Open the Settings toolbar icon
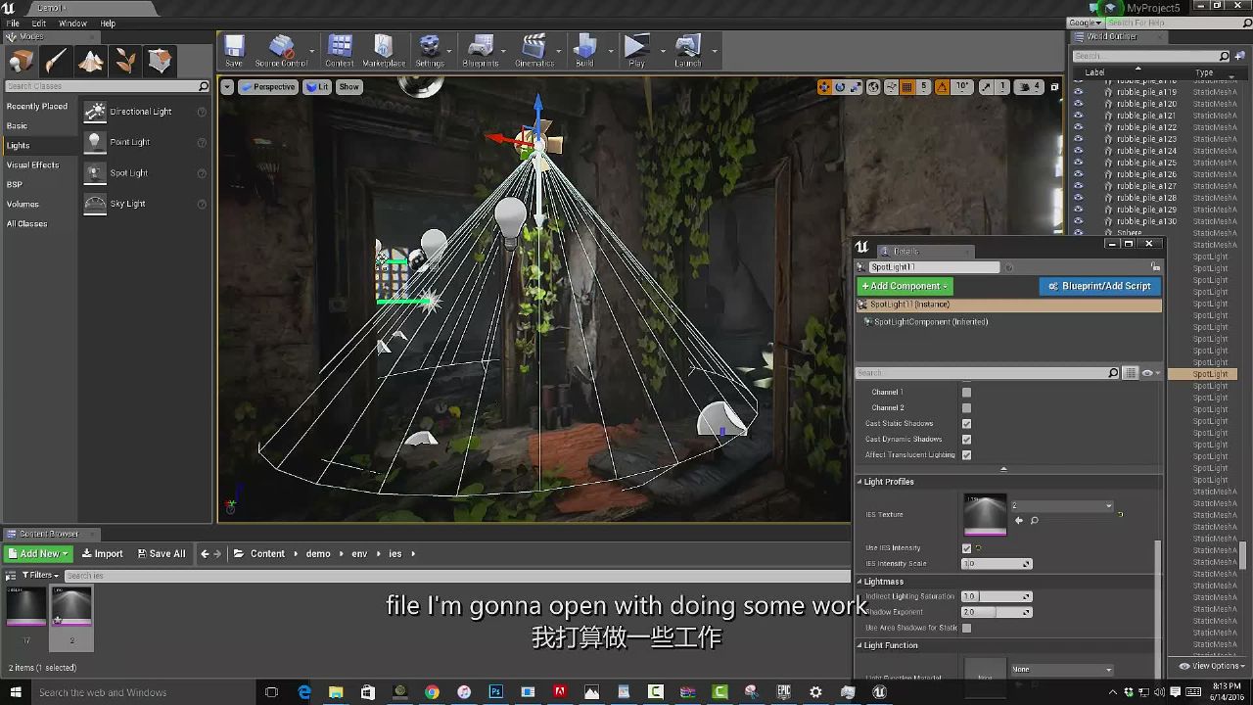 [430, 50]
